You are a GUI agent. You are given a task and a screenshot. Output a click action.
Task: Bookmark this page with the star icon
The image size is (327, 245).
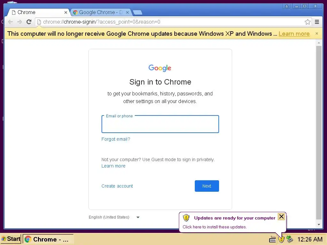coord(308,22)
